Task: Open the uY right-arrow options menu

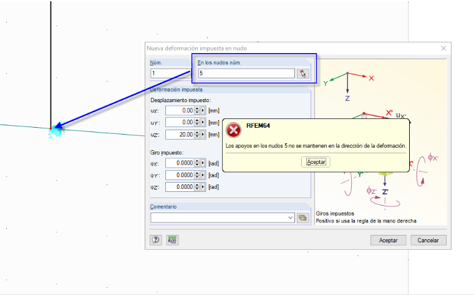Action: (x=203, y=122)
